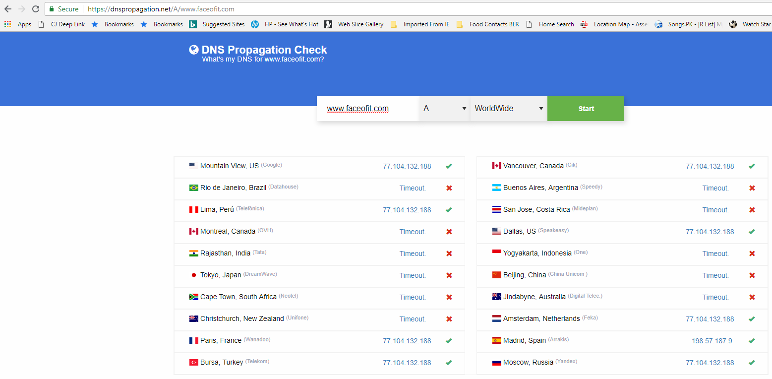Click the red X for Jindabyne, Australia

752,297
